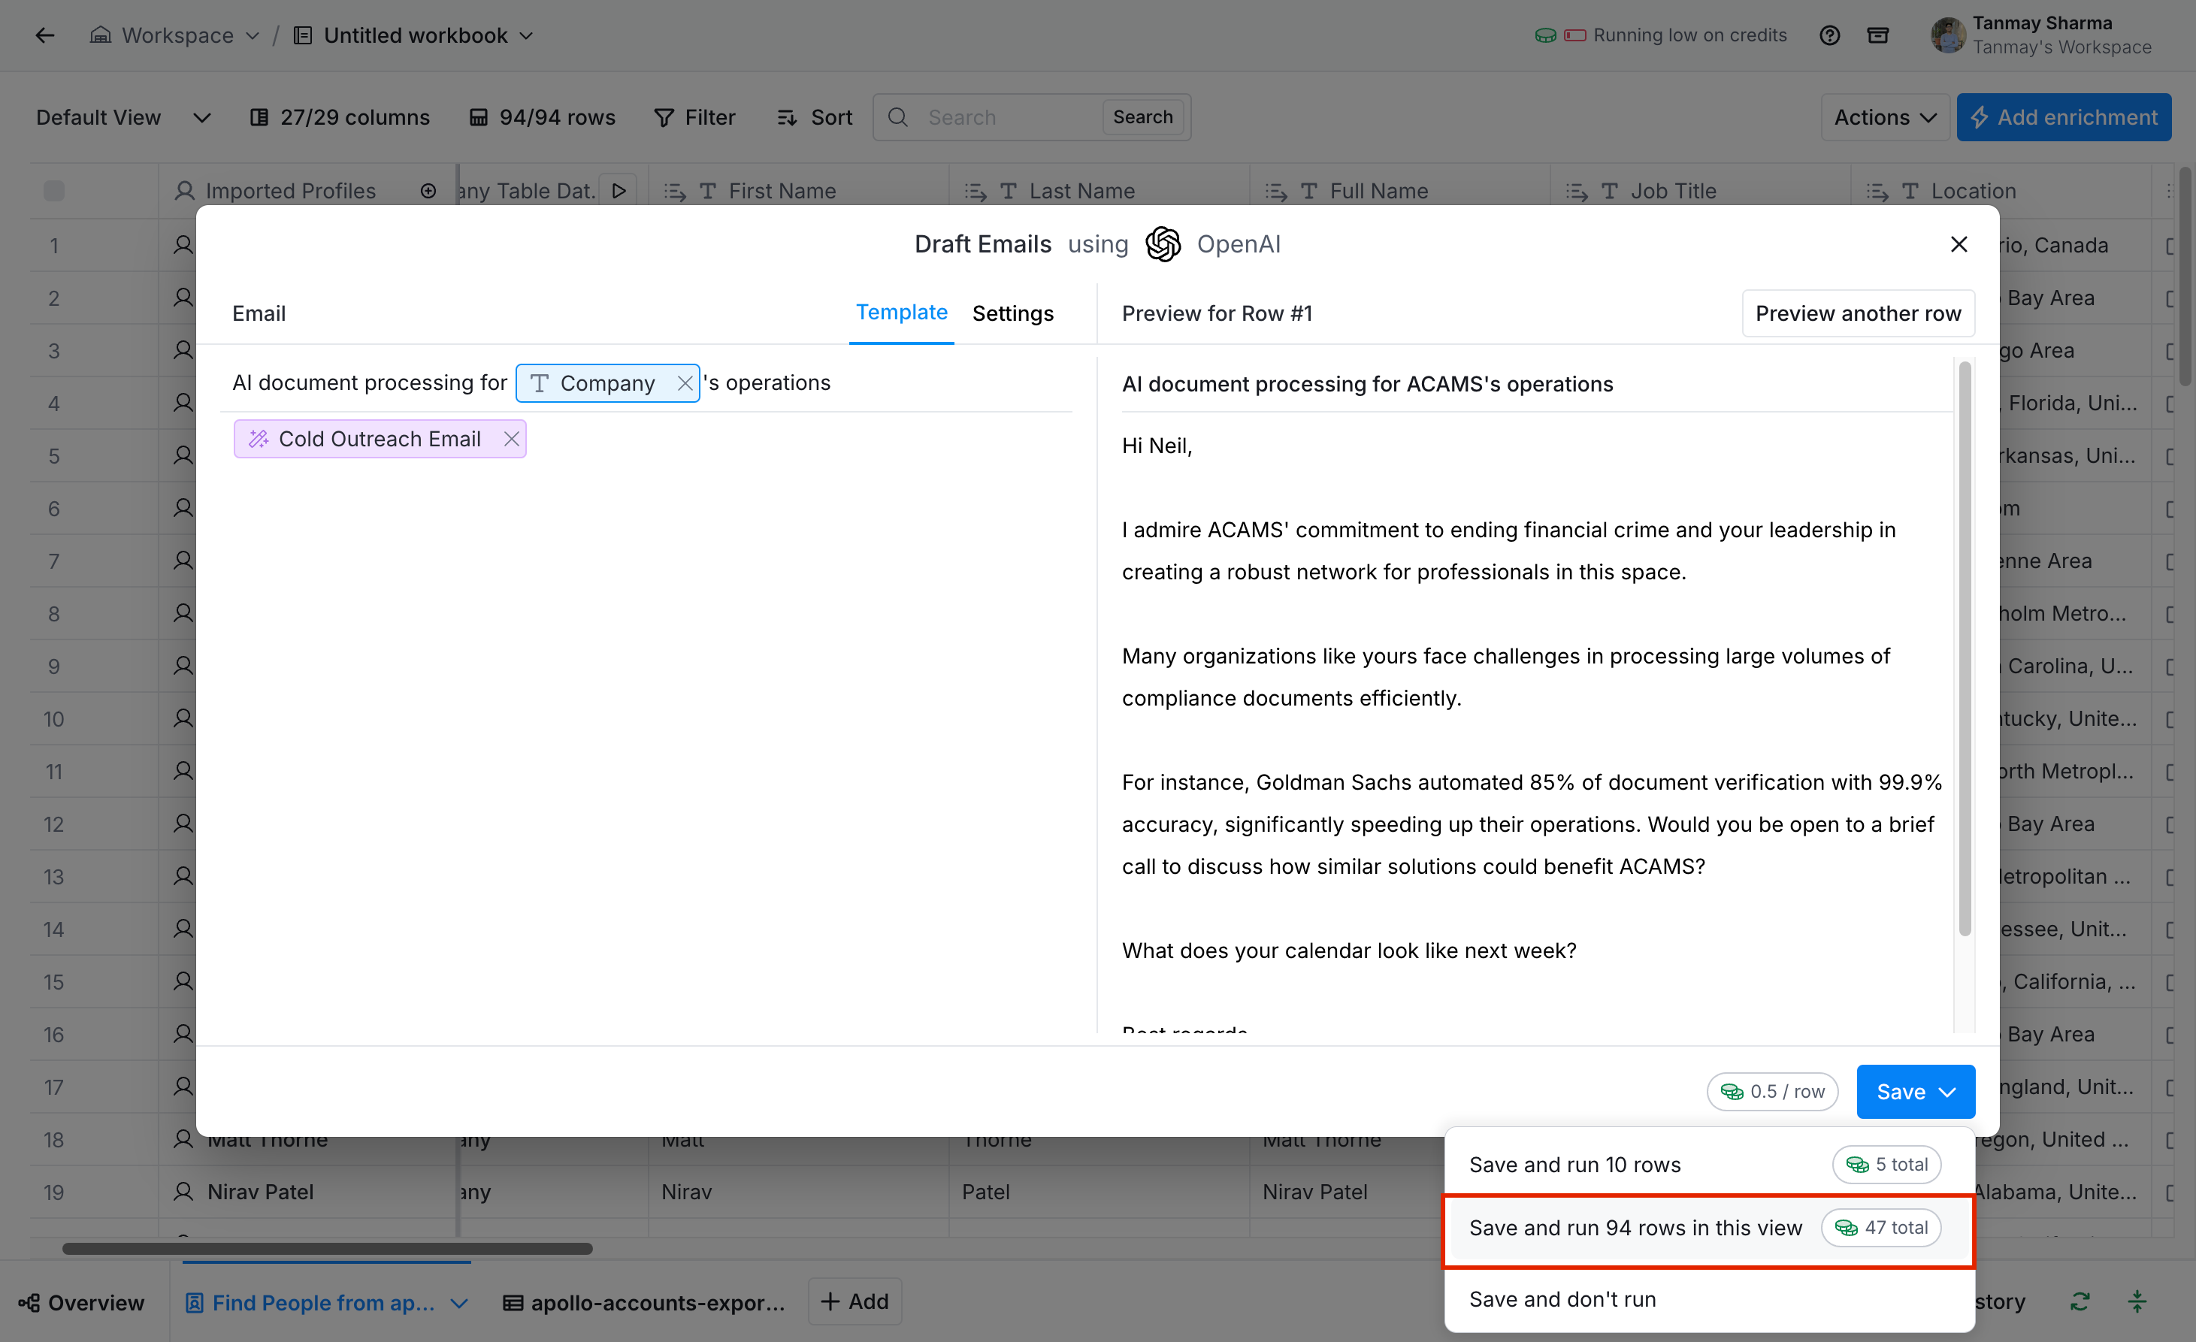
Task: Check the low credits battery indicator
Action: pos(1574,35)
